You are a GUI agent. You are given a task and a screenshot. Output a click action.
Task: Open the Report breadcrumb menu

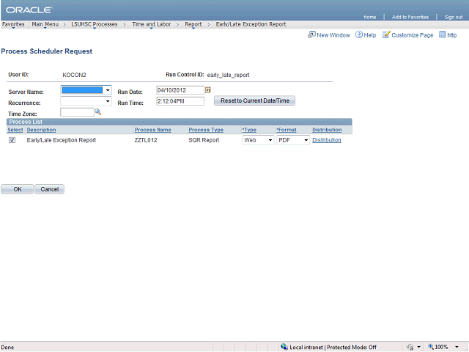(193, 24)
